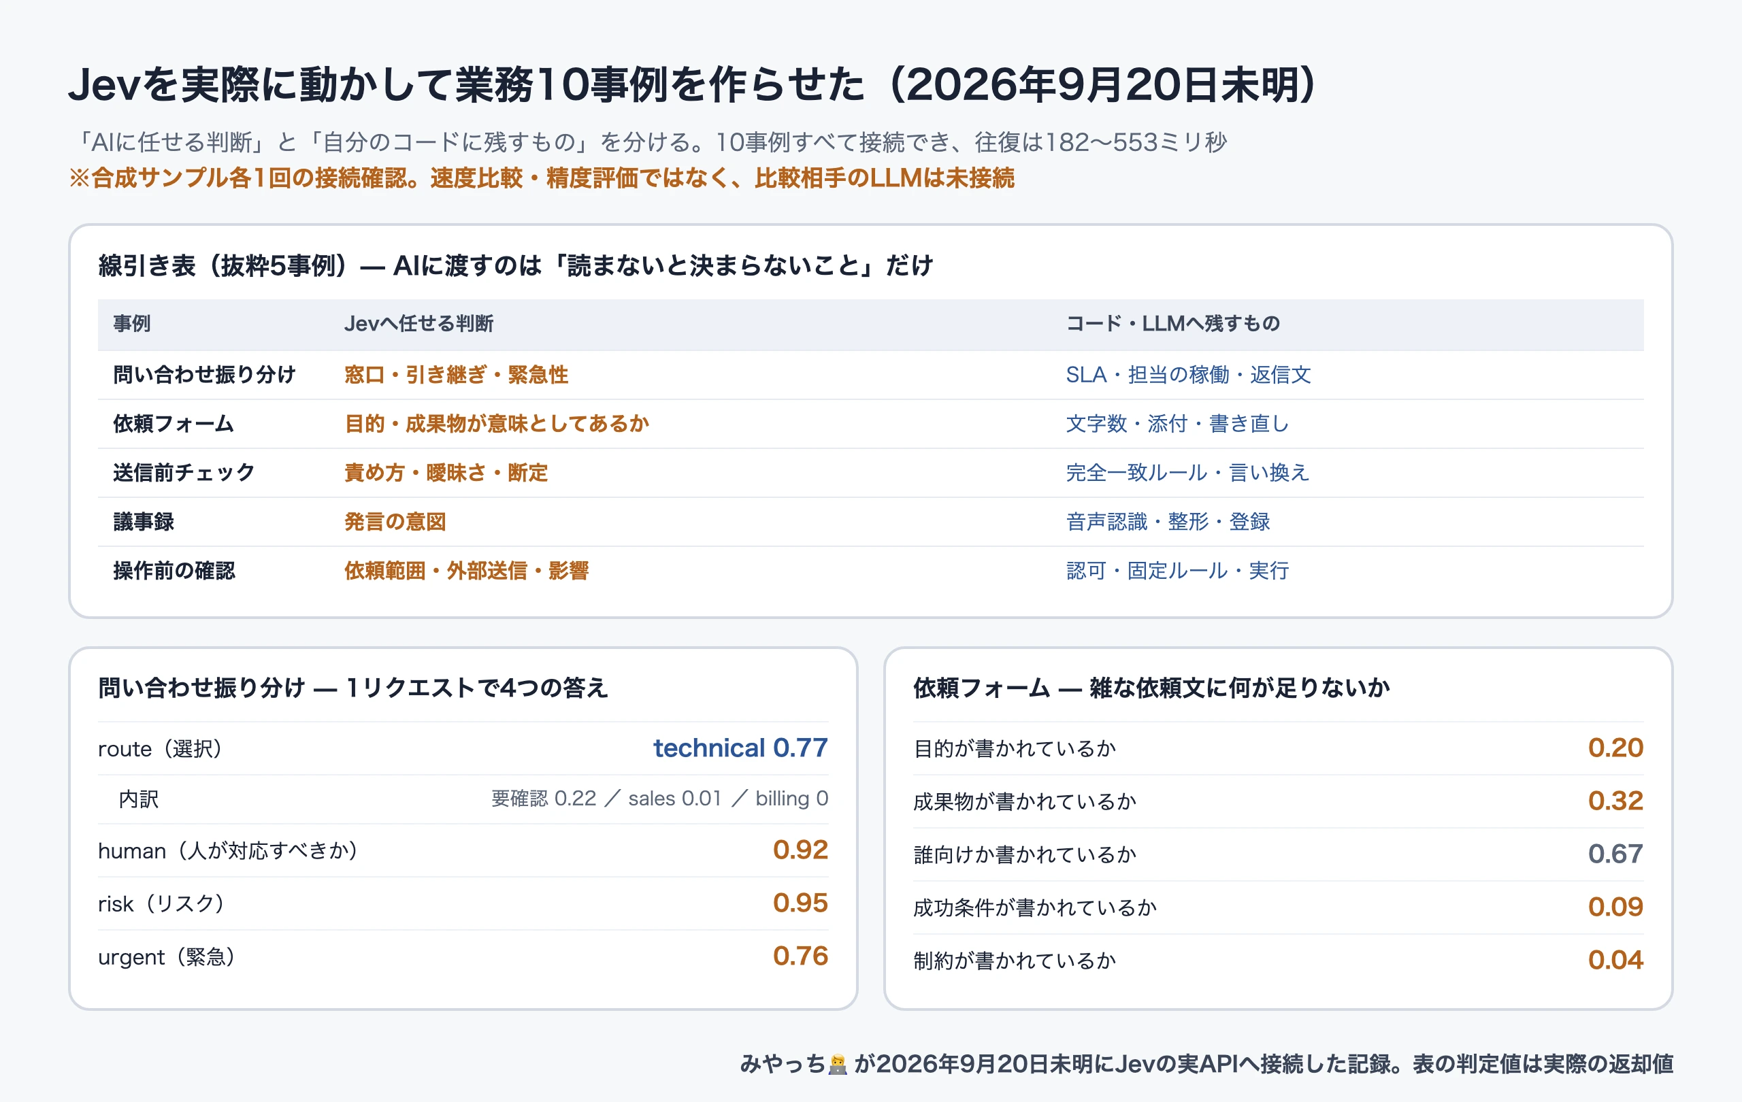Click the main title 'Jevを実際に動かして業務10事例を作らせた'
Image resolution: width=1742 pixels, height=1102 pixels.
click(x=467, y=84)
